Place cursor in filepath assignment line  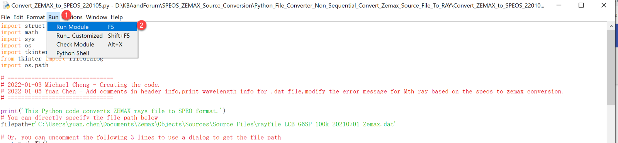198,124
